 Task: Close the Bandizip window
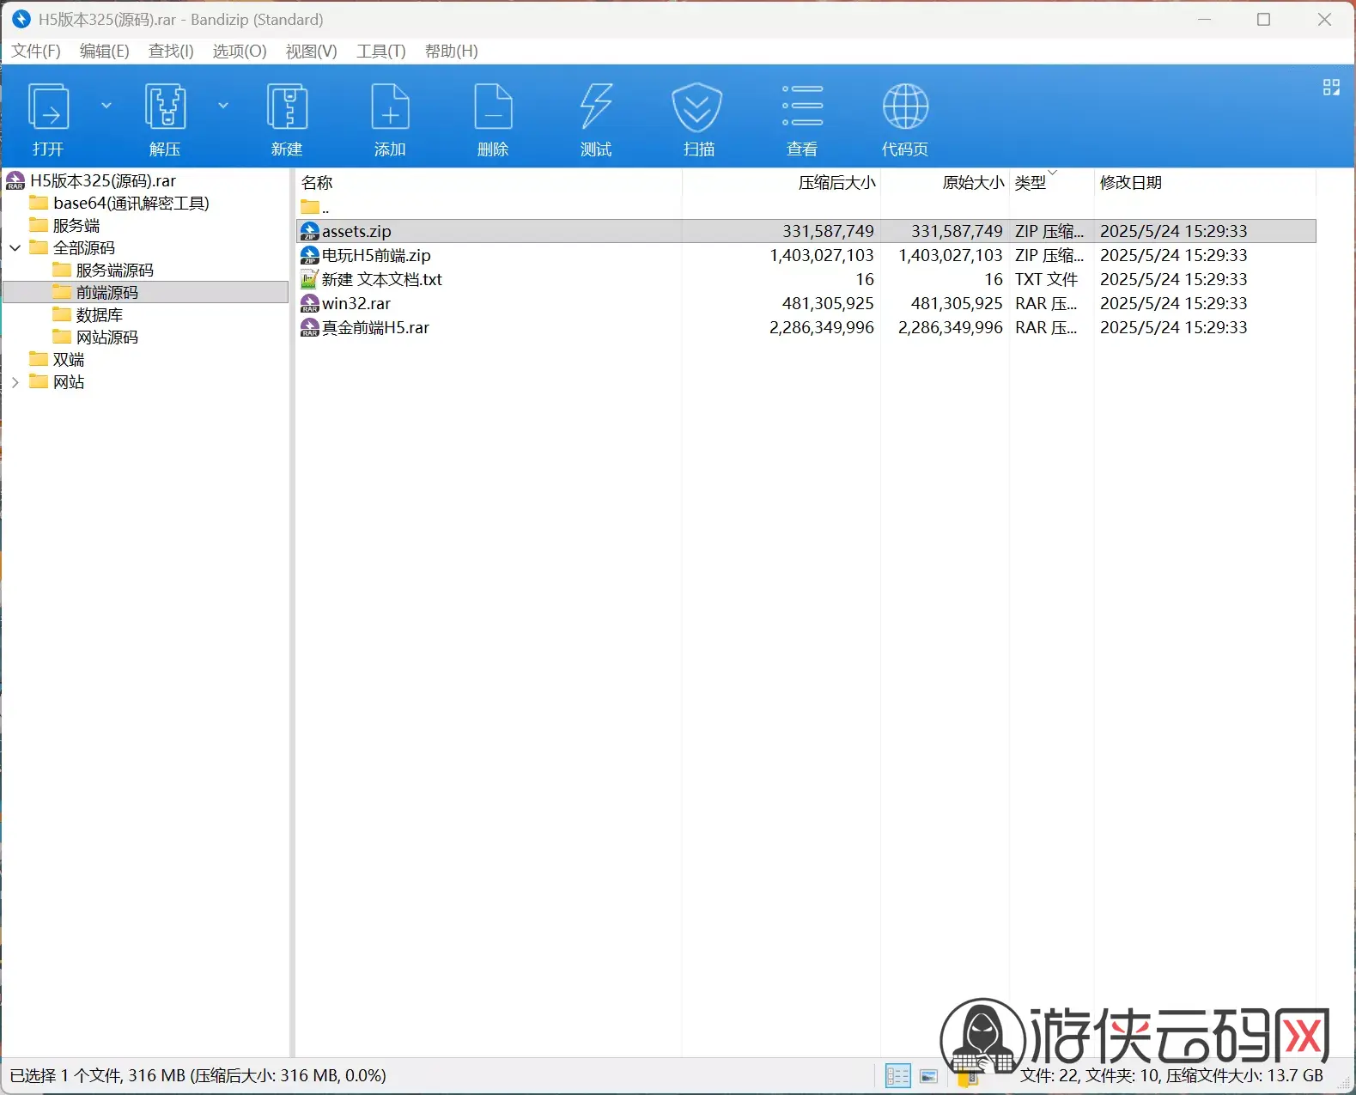click(1324, 19)
